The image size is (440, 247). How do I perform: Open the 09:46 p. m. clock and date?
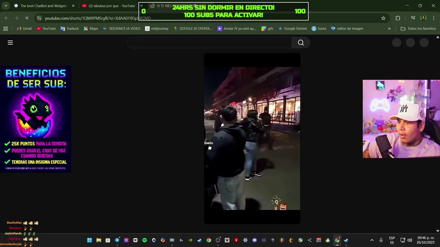point(426,240)
